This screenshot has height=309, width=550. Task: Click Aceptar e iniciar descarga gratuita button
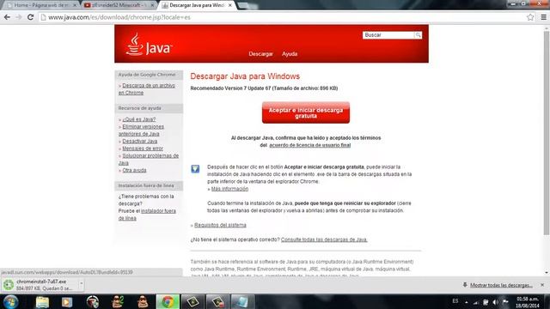click(306, 112)
